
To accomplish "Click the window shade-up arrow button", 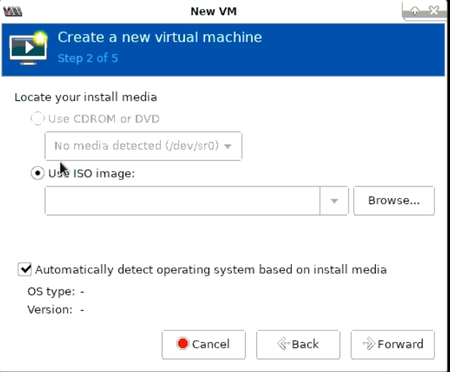I will coord(414,11).
